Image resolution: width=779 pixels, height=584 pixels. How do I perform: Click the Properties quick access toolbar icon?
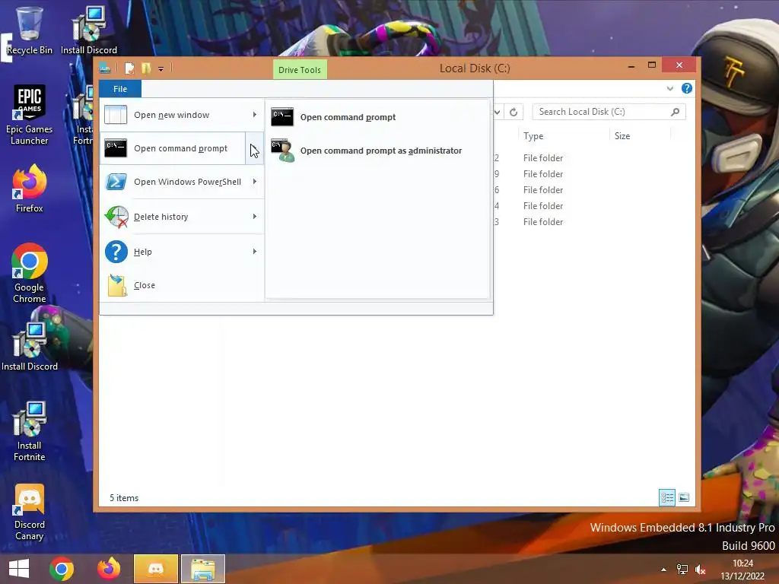pyautogui.click(x=129, y=68)
